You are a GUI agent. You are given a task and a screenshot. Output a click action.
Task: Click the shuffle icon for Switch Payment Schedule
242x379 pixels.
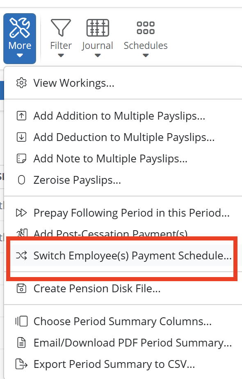coord(21,256)
